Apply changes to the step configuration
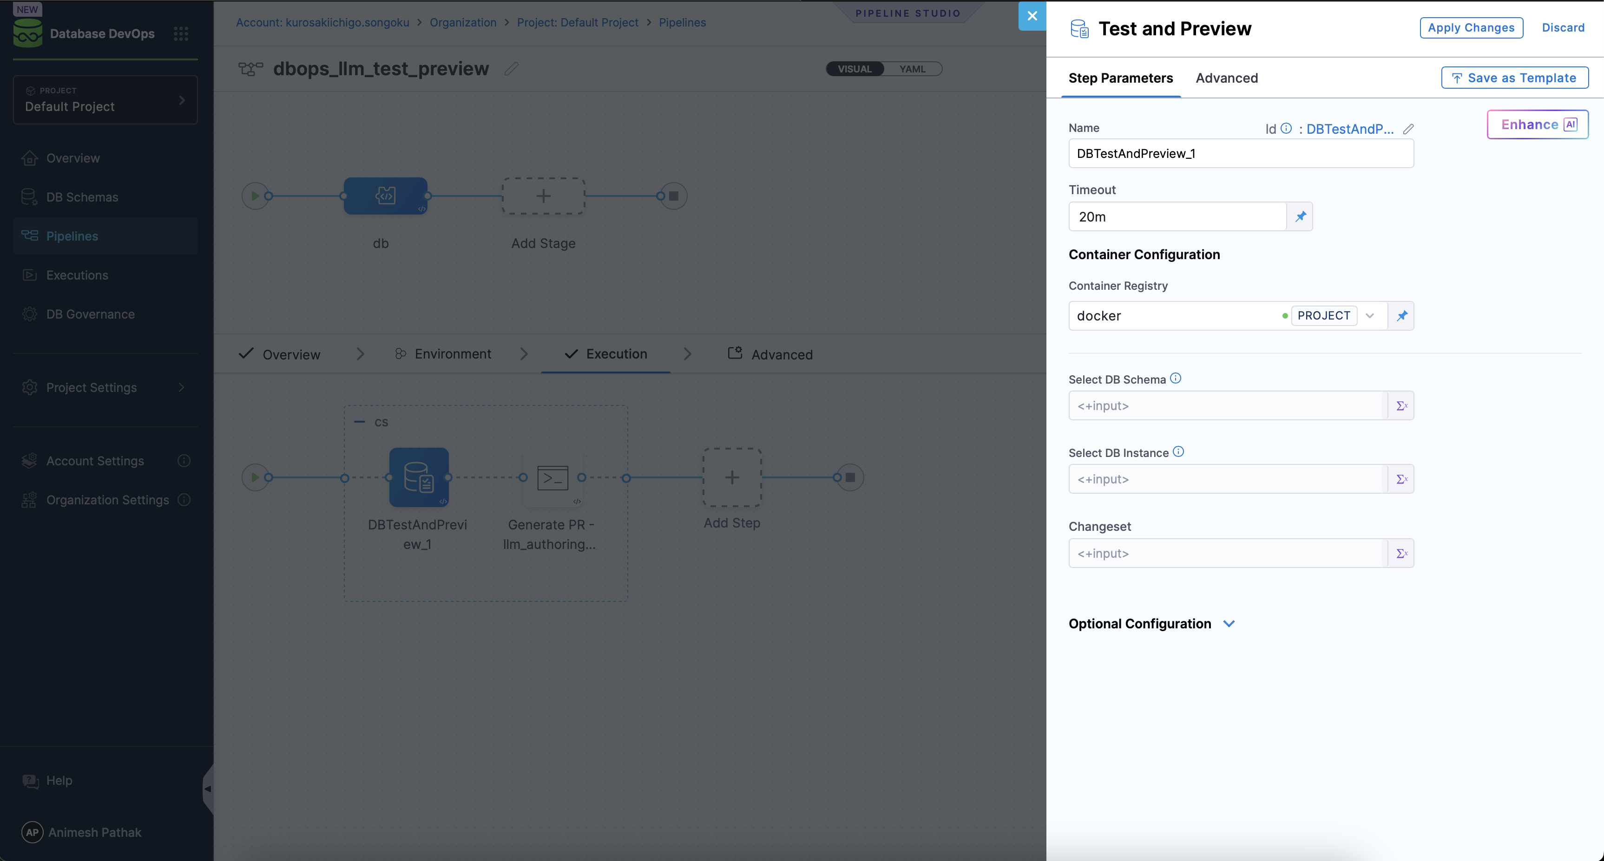Image resolution: width=1604 pixels, height=861 pixels. click(x=1471, y=27)
